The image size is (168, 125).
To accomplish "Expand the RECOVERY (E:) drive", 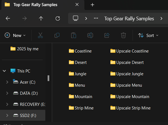I will click(x=7, y=104).
